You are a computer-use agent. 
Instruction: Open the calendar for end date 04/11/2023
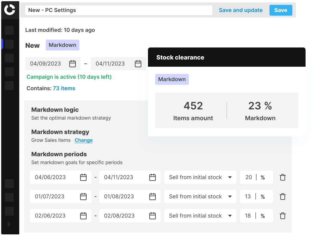(x=138, y=63)
